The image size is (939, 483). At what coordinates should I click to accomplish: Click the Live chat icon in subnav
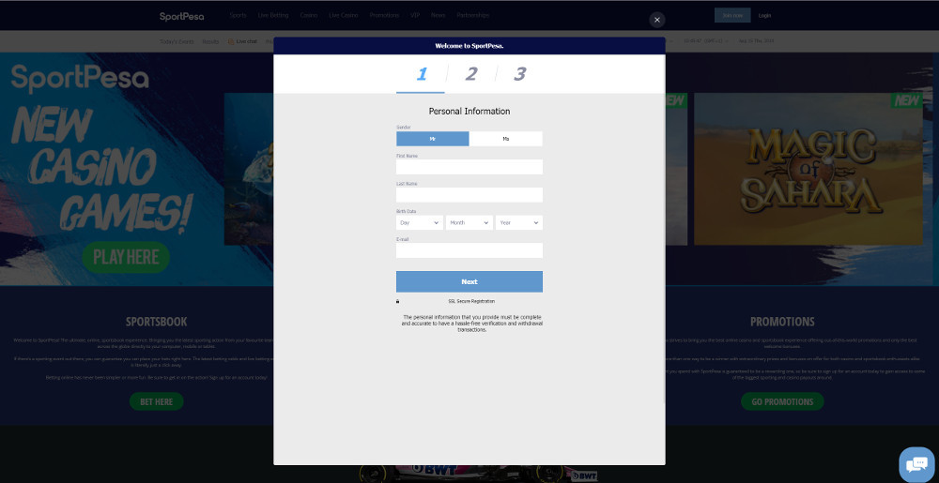(x=231, y=41)
